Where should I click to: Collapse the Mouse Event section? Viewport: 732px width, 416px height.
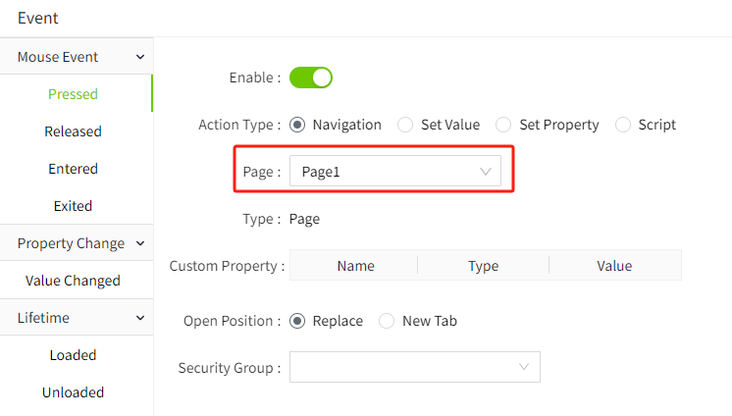(140, 58)
